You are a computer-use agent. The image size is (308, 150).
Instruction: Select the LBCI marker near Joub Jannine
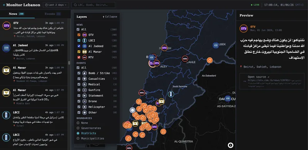[171, 94]
